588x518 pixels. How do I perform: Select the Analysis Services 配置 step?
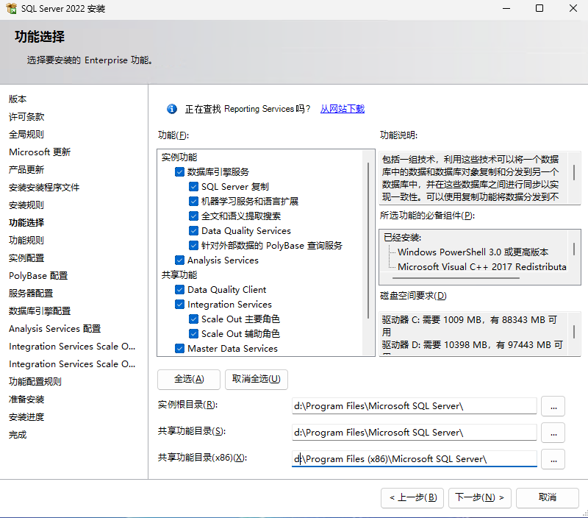[x=54, y=328]
